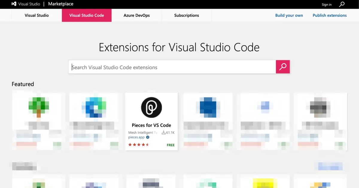Focus the Search Visual Studio Code extensions field
The height and width of the screenshot is (188, 359).
click(172, 67)
